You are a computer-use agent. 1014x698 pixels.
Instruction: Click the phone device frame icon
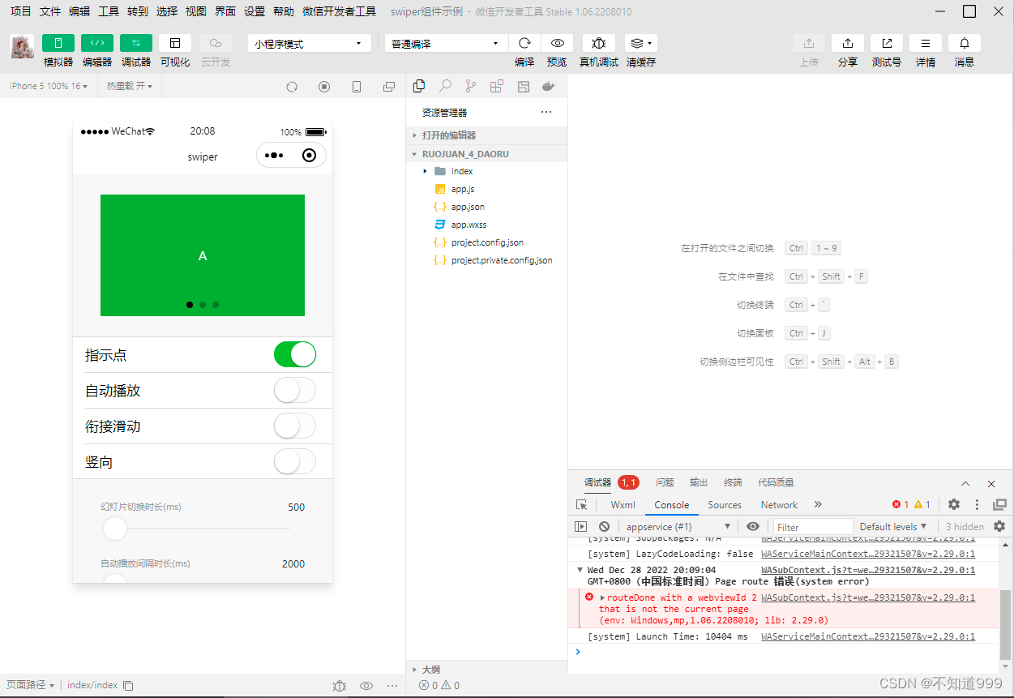coord(357,87)
